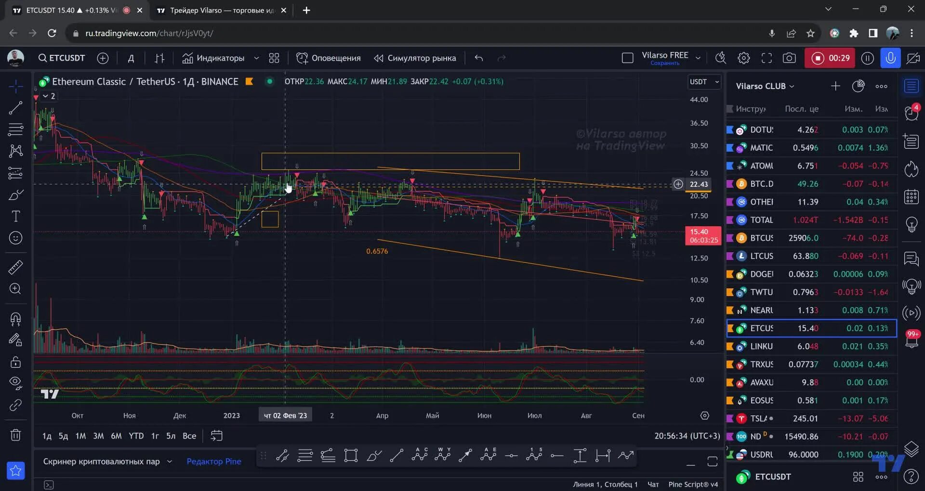Change the Д chart interval

point(131,58)
